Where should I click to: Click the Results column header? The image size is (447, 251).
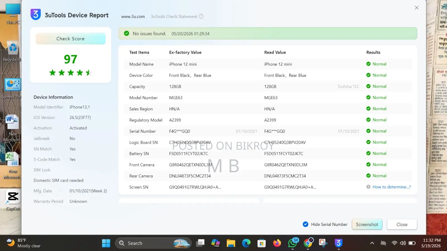[x=373, y=52]
